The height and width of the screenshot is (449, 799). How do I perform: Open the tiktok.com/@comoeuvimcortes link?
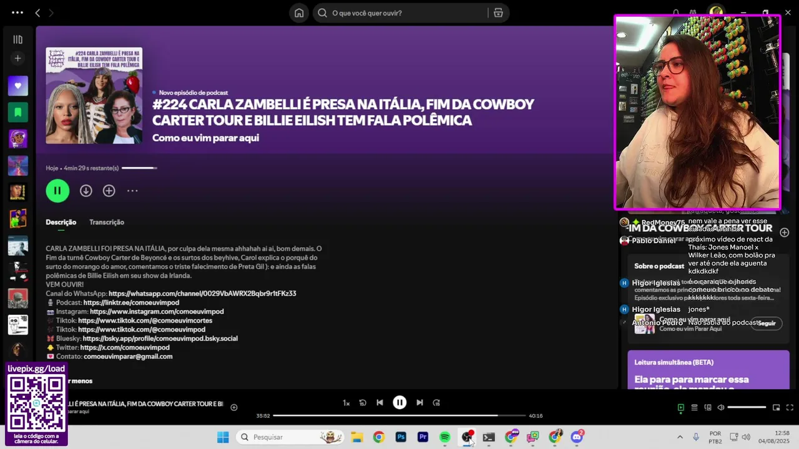click(145, 321)
